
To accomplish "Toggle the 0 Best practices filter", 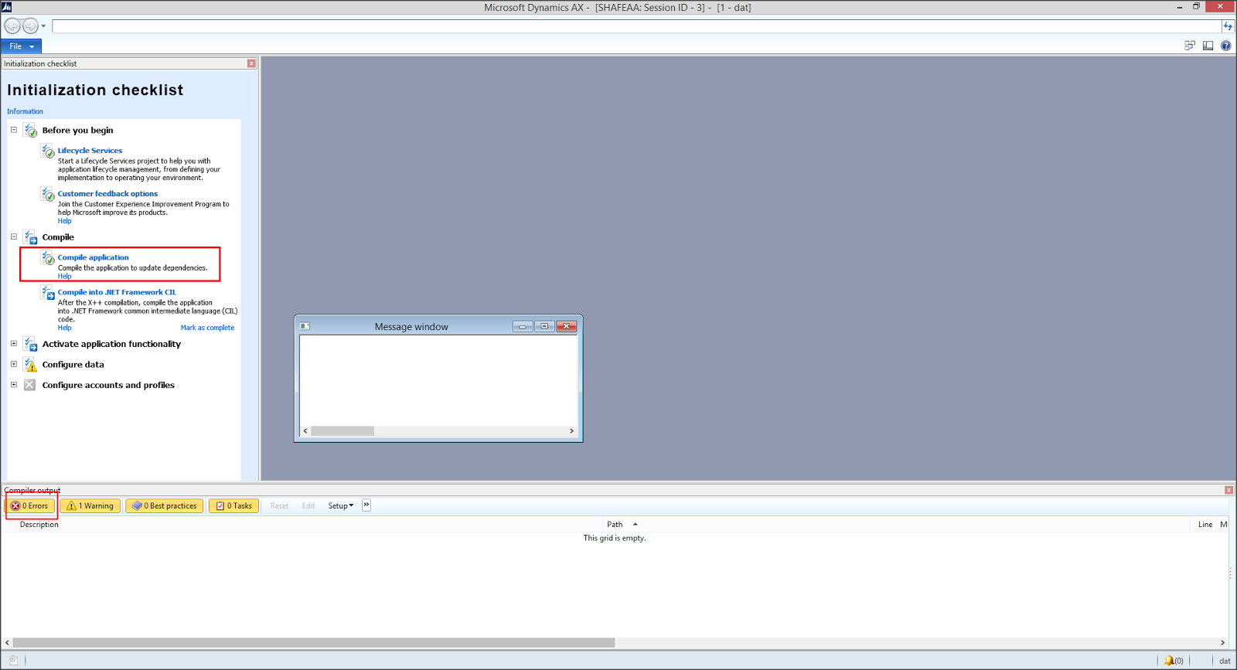I will pos(164,506).
